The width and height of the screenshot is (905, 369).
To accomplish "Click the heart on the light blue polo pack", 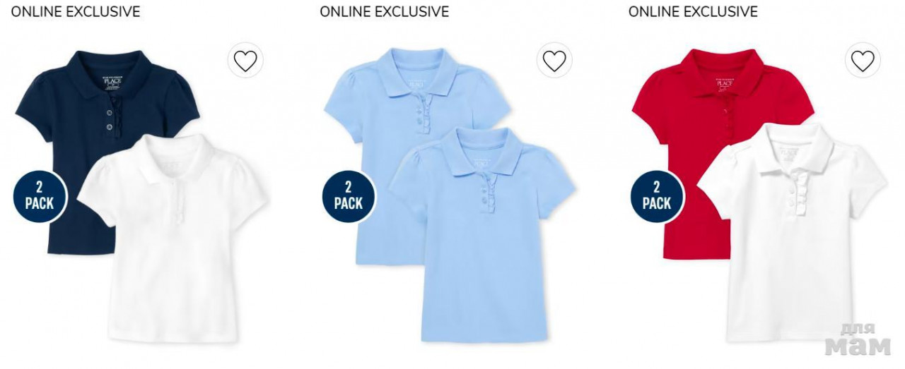I will [554, 61].
